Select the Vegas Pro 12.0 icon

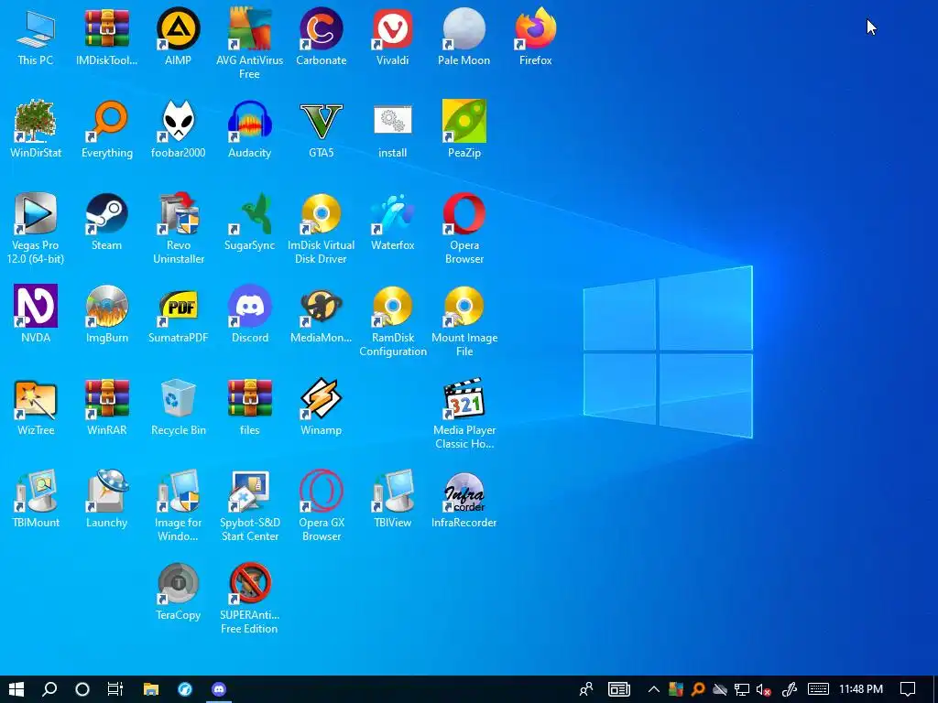pos(36,228)
